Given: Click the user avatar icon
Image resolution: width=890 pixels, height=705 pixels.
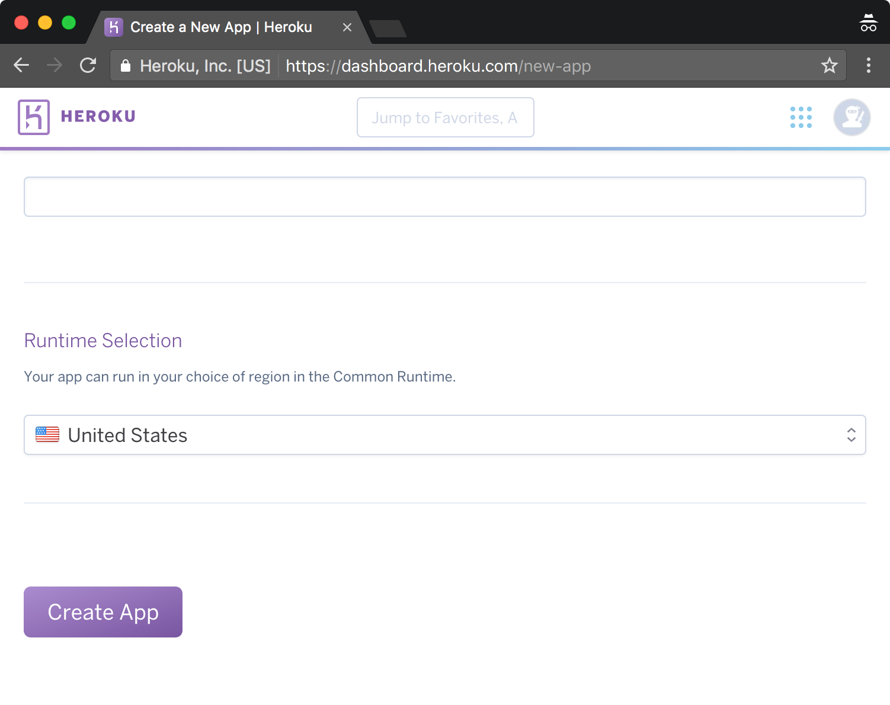Looking at the screenshot, I should pyautogui.click(x=852, y=117).
